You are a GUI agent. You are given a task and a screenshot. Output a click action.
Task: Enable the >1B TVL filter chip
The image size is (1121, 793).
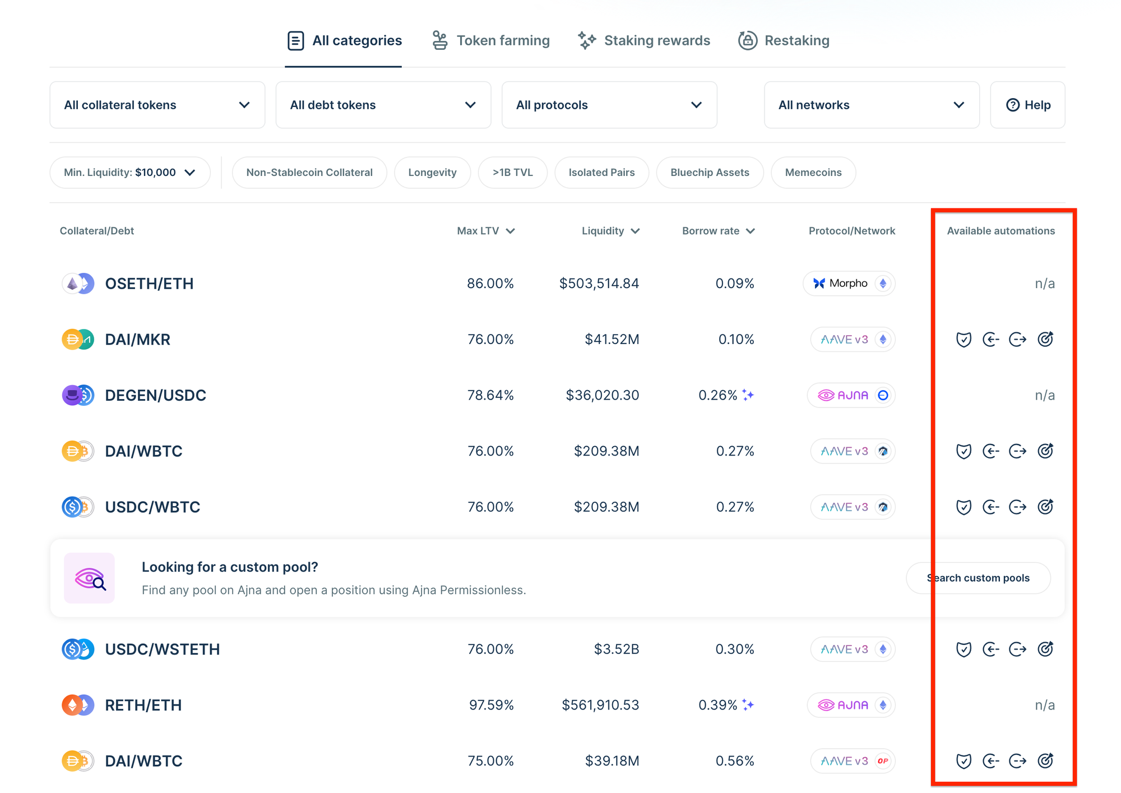point(512,173)
